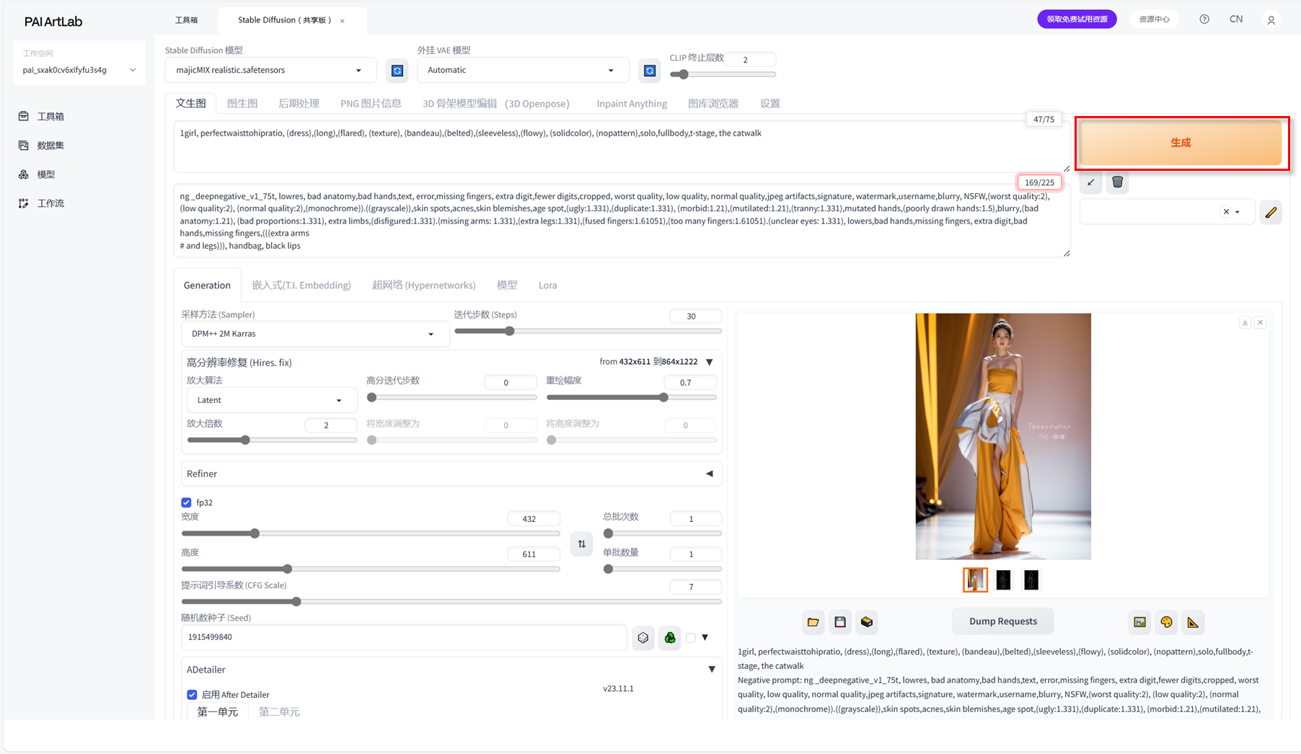Click the seed field showing 1915499840

pos(404,637)
